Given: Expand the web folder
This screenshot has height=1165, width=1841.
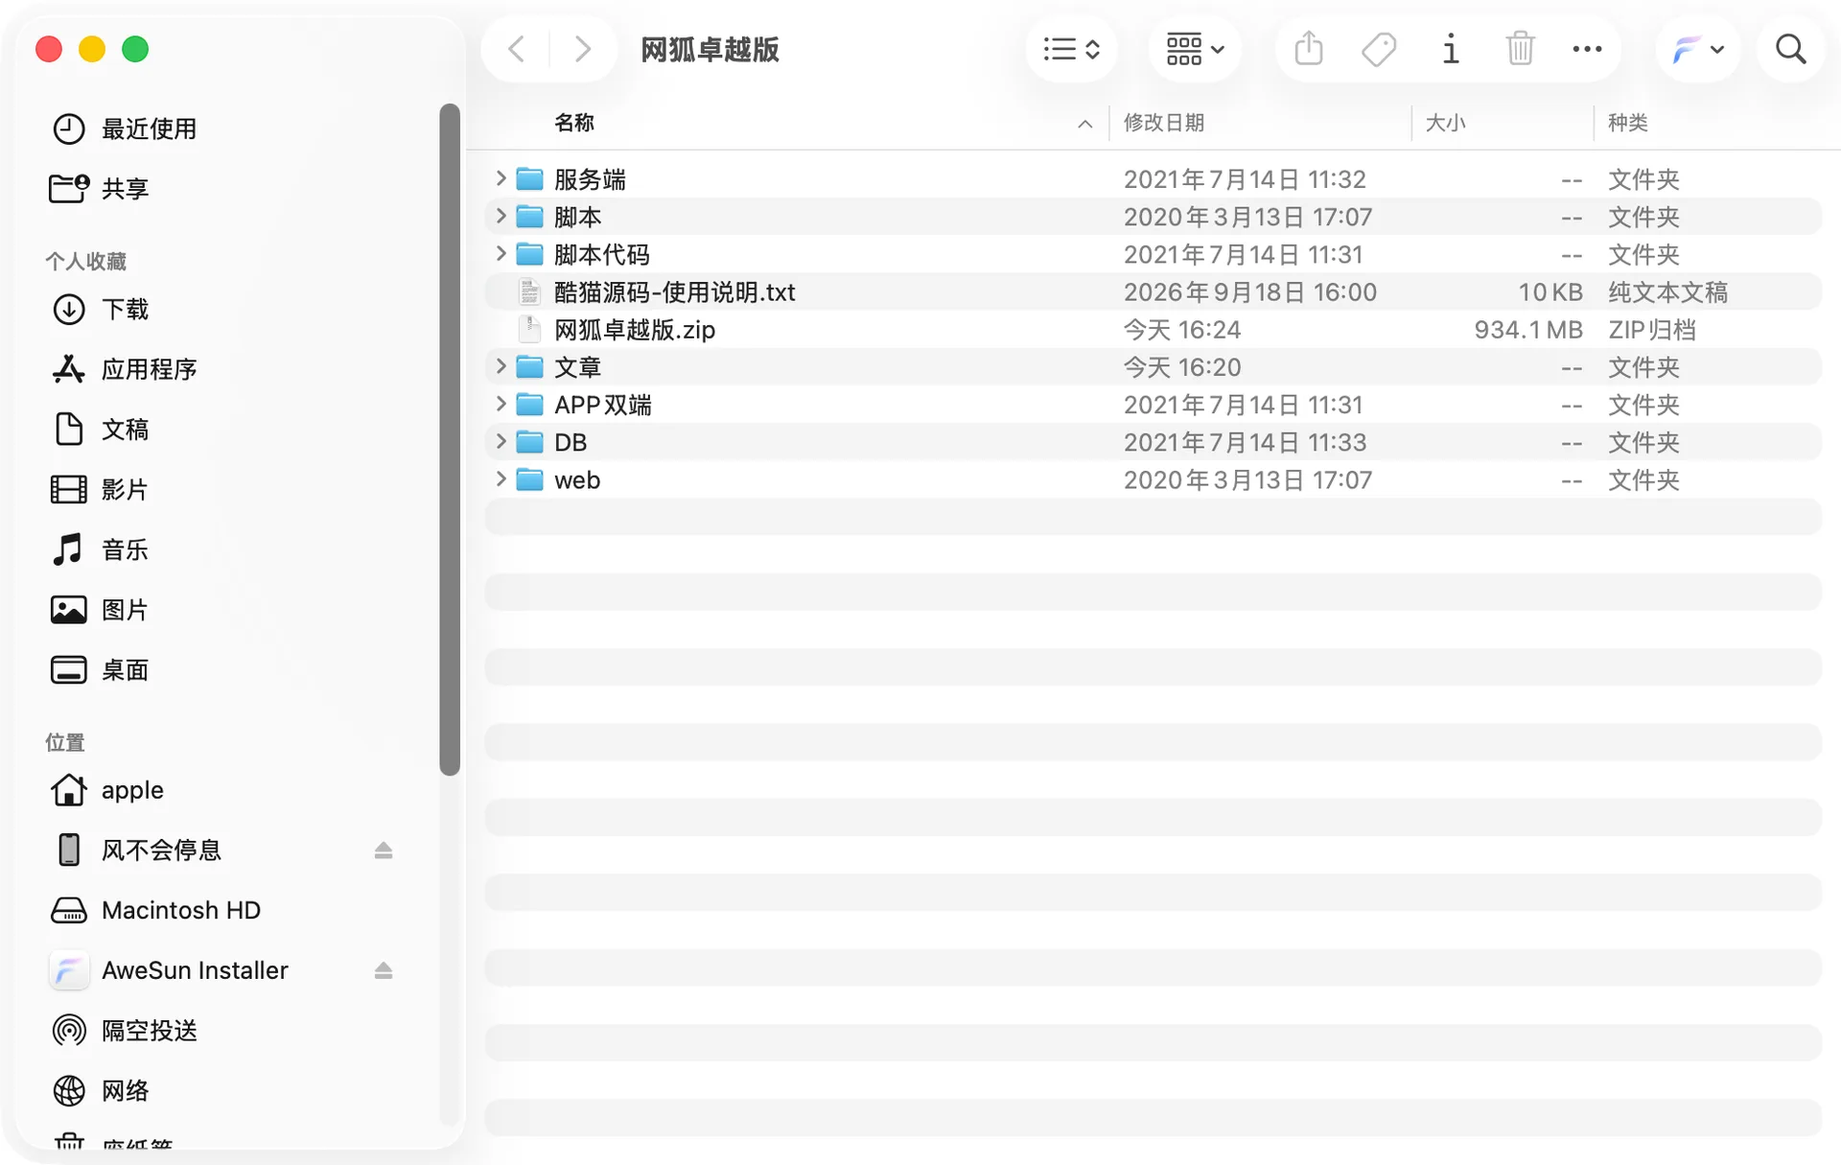Looking at the screenshot, I should [x=501, y=478].
